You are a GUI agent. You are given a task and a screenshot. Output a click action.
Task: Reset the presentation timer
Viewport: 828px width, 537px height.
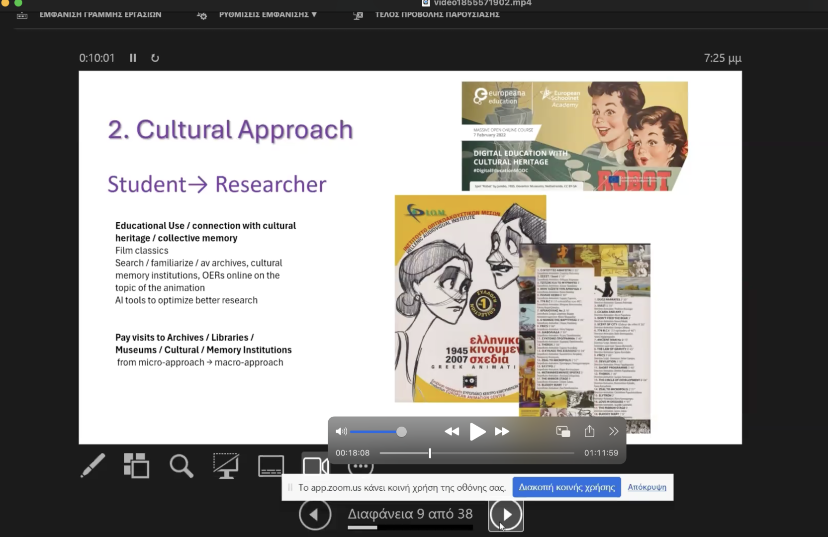155,58
